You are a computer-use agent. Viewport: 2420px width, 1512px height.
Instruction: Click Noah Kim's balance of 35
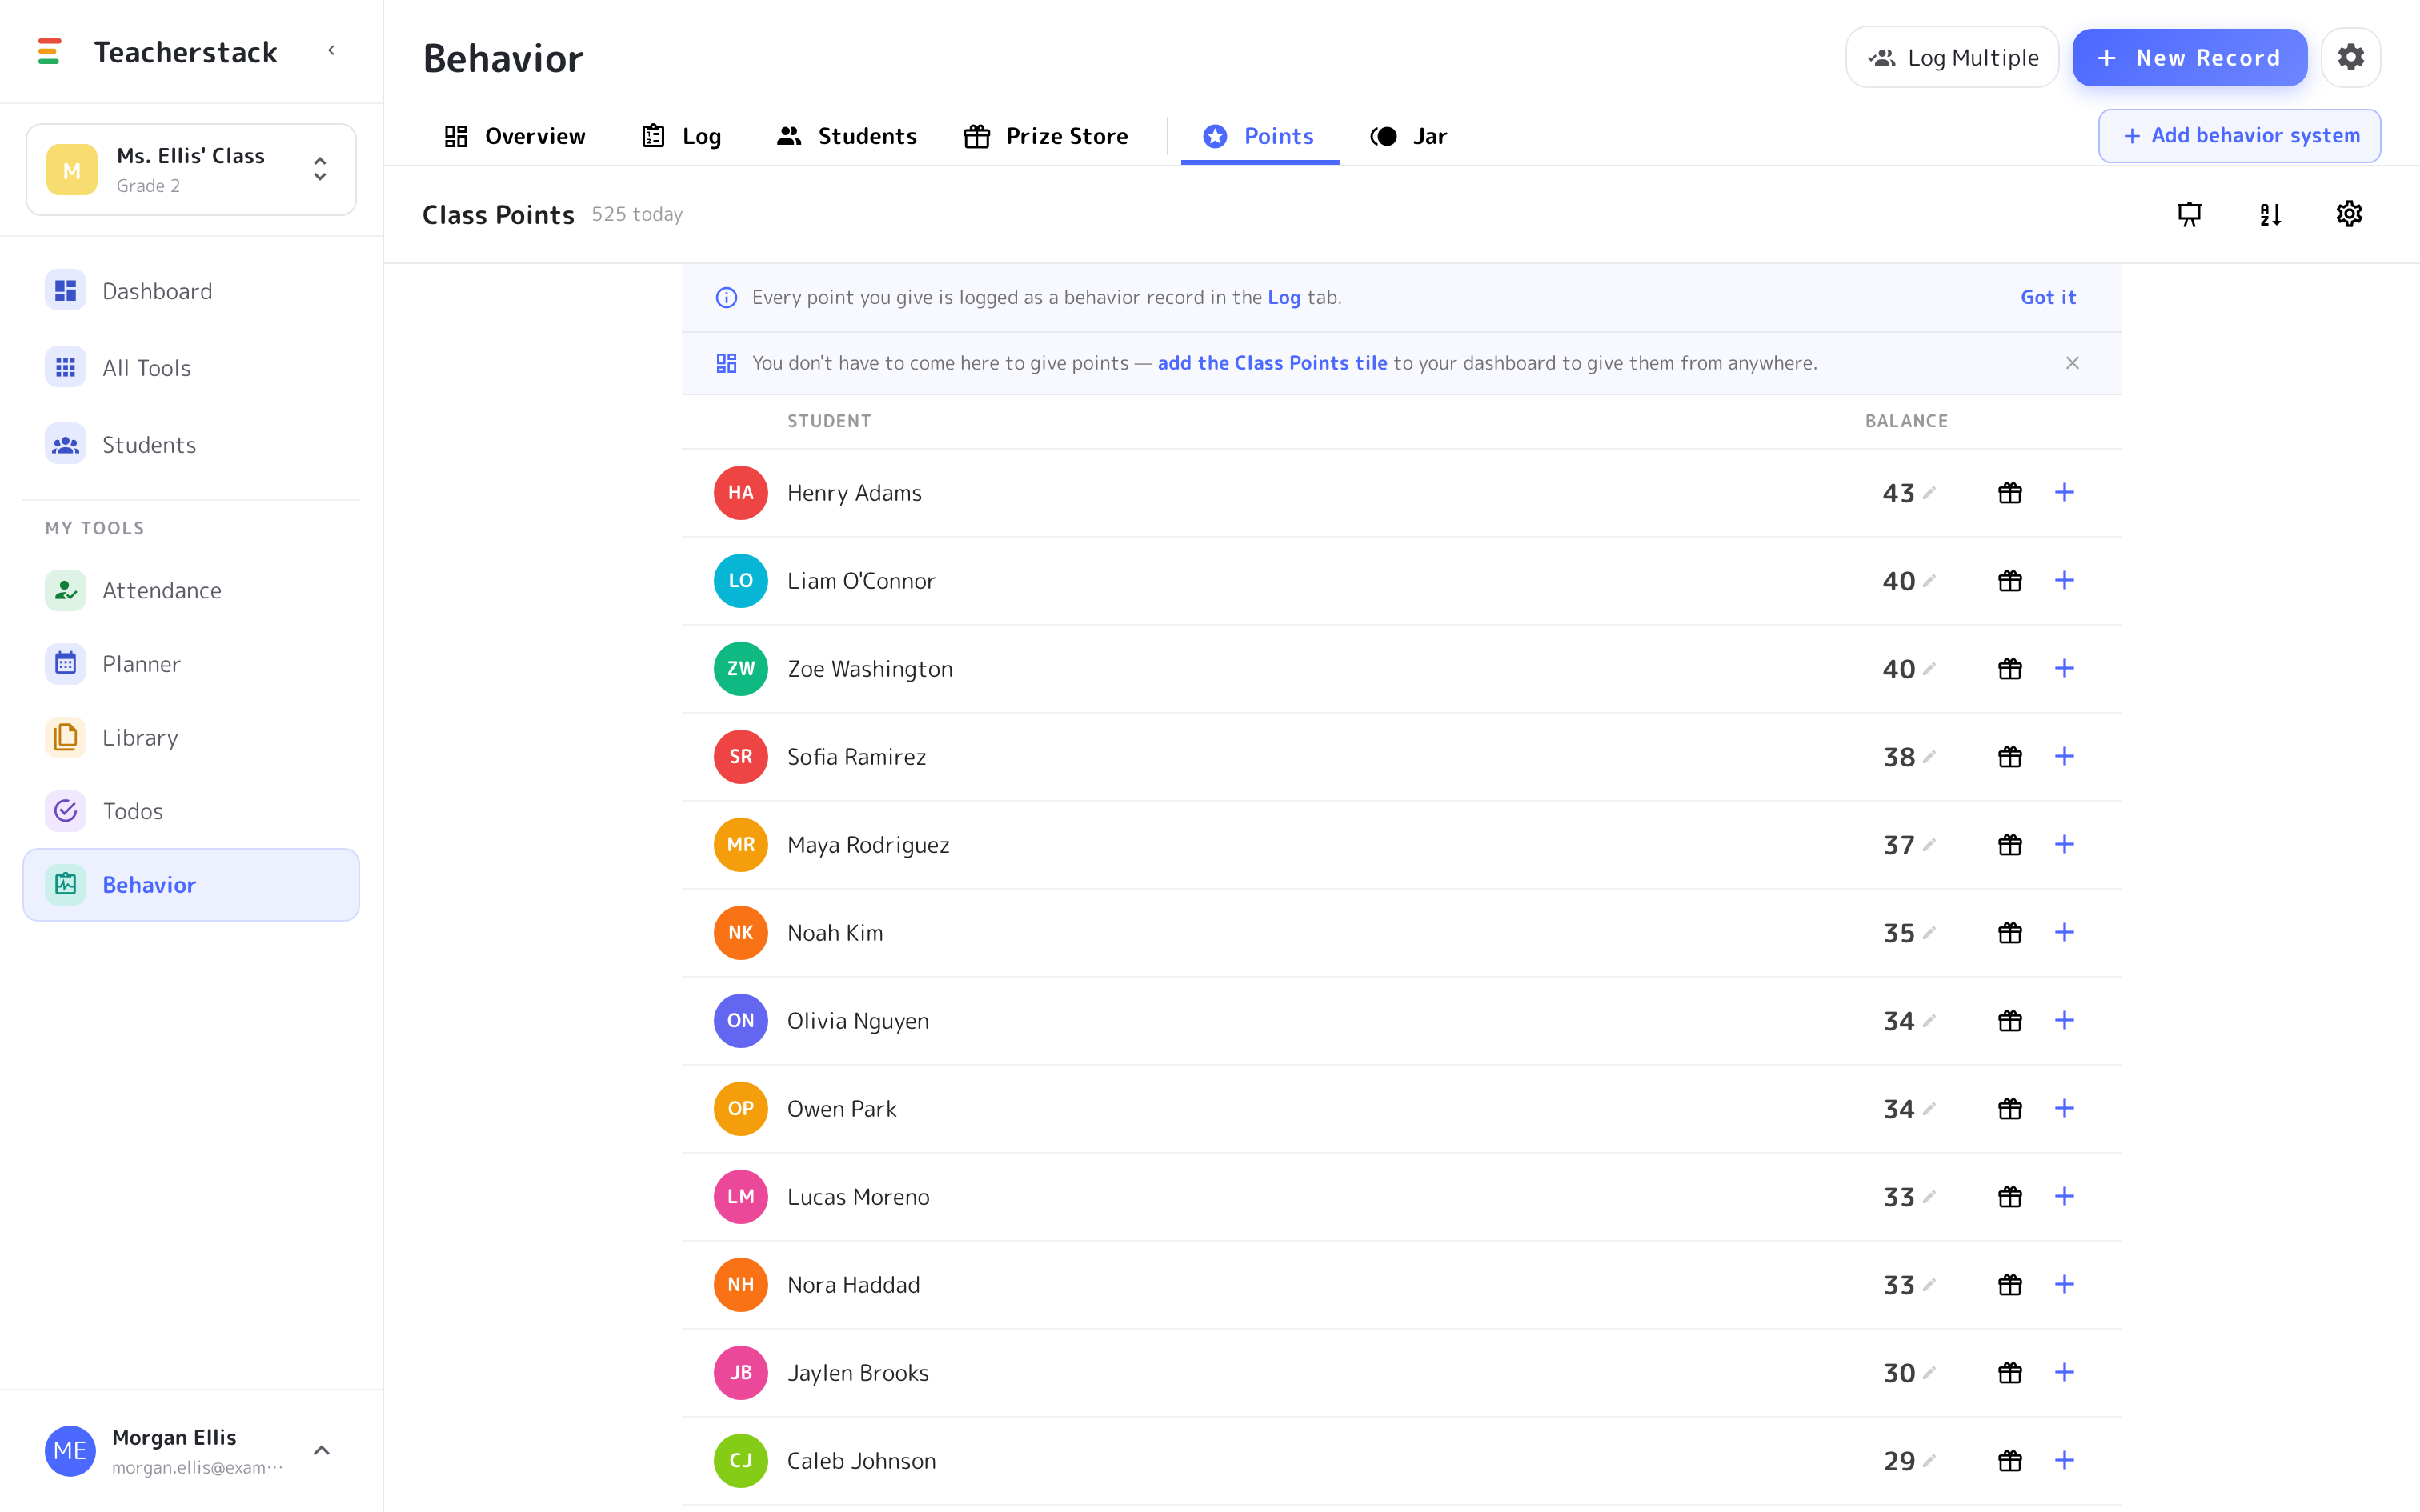[1899, 933]
